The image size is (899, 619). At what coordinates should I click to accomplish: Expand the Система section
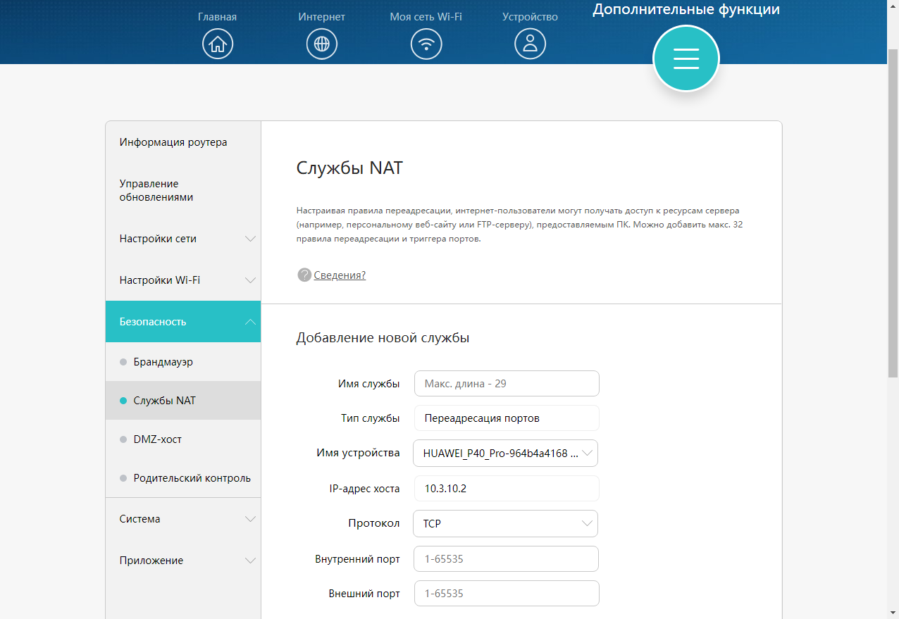(x=183, y=519)
